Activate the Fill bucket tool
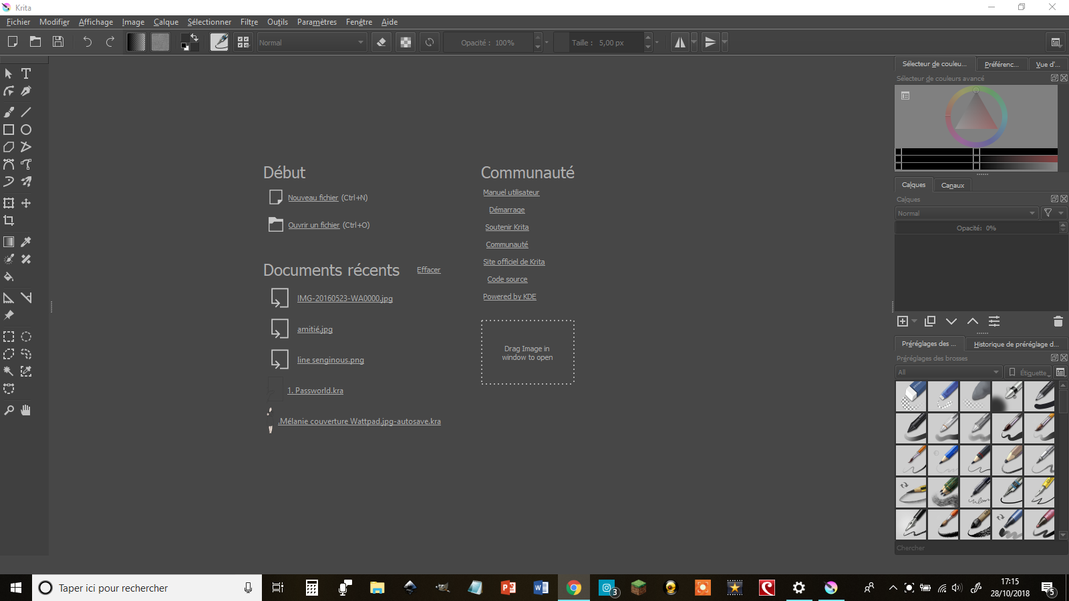 pos(9,276)
